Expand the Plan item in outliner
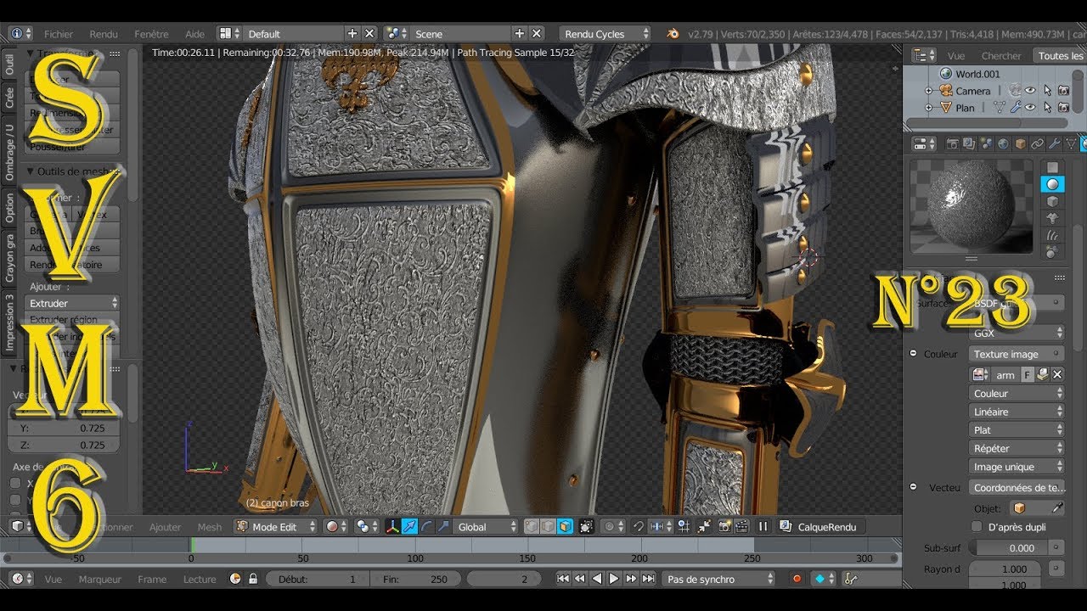This screenshot has height=611, width=1087. pyautogui.click(x=928, y=108)
